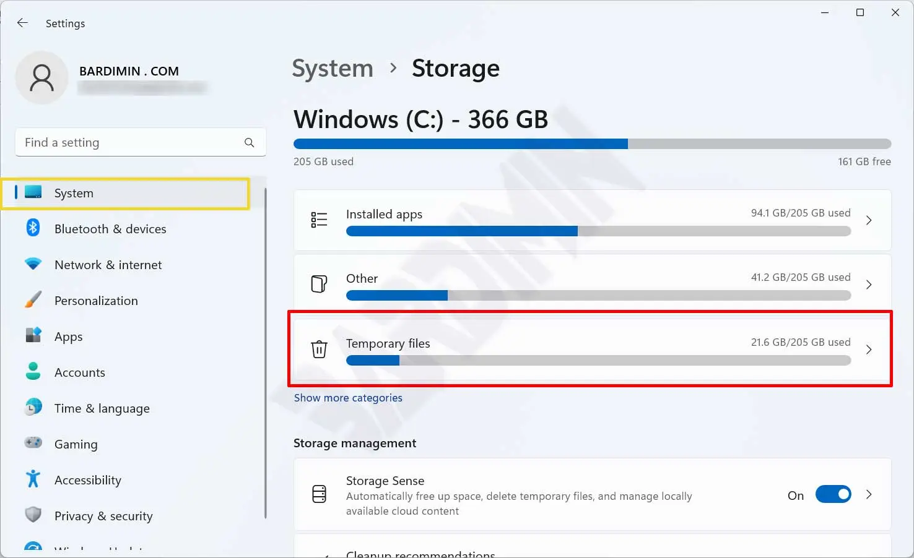The width and height of the screenshot is (914, 558).
Task: Click the chevron next to Storage Sense toggle
Action: point(869,494)
